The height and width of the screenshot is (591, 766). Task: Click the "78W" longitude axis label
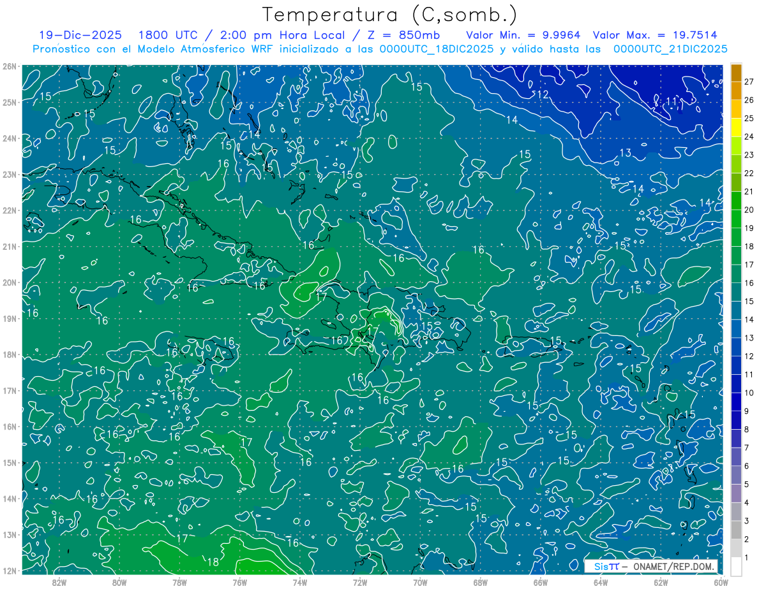pyautogui.click(x=179, y=581)
